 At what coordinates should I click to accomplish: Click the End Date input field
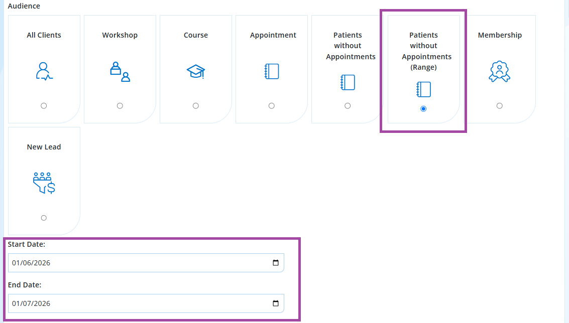pos(146,303)
